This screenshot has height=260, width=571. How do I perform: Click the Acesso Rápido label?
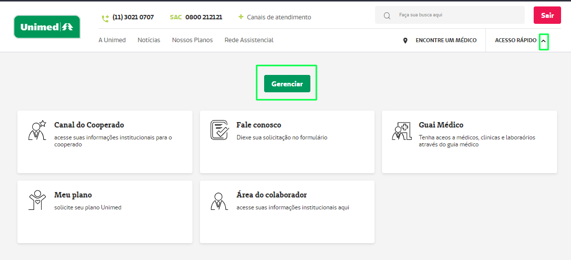[516, 40]
